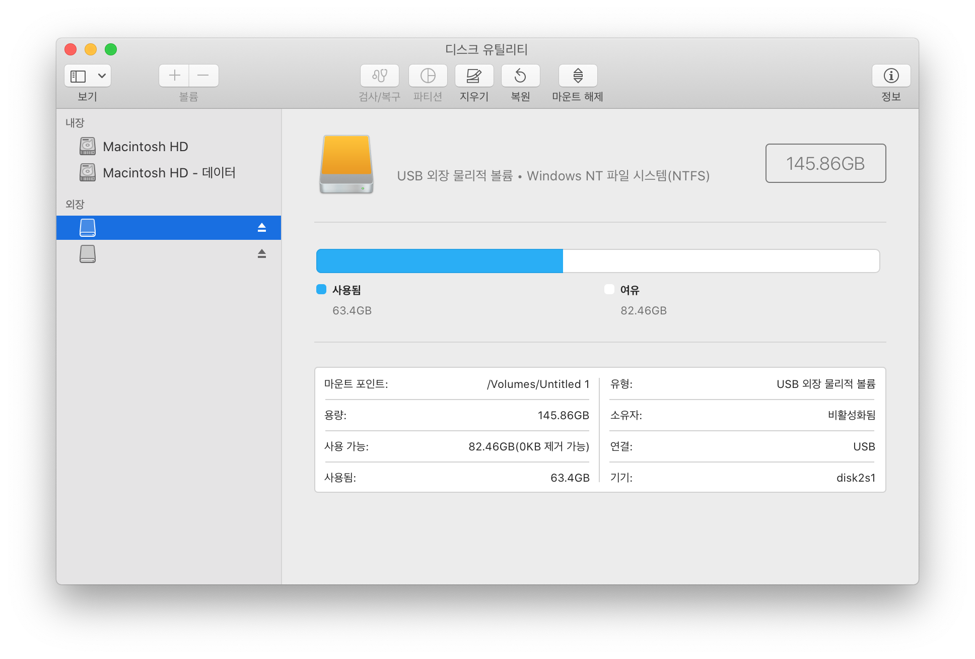Select the second external disk in sidebar
Viewport: 975px width, 659px height.
(x=88, y=254)
